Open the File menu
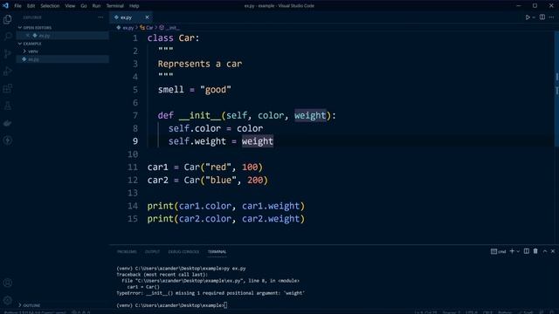This screenshot has height=314, width=559. pyautogui.click(x=17, y=6)
